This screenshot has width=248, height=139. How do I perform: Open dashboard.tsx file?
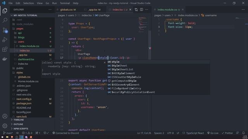[26, 59]
